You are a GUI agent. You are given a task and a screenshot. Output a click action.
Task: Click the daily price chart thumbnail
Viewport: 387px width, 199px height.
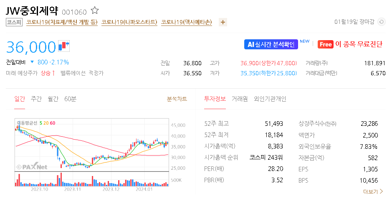(x=92, y=153)
